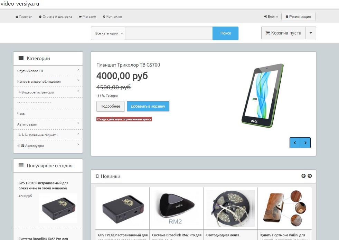Open Оплата и доставка page
The image size is (339, 240).
click(x=55, y=17)
